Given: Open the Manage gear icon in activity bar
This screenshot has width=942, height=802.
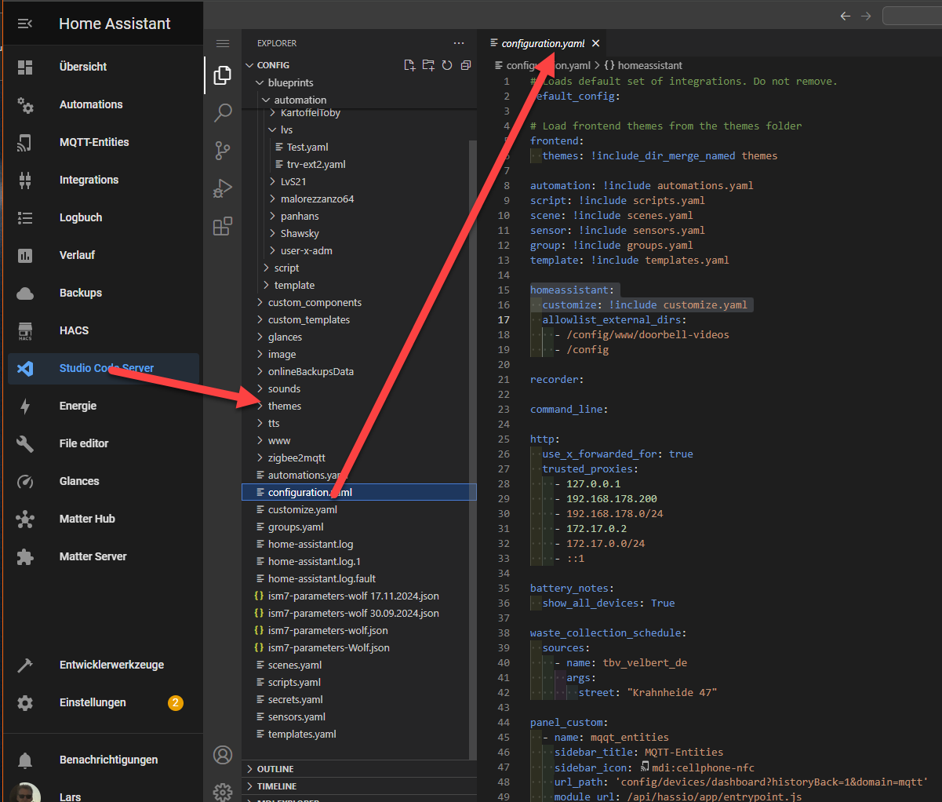Looking at the screenshot, I should pos(223,791).
